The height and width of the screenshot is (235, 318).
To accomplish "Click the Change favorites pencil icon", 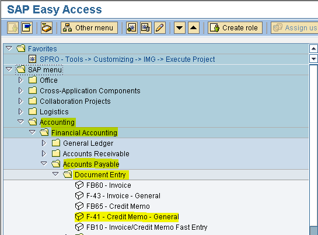I will coord(160,27).
